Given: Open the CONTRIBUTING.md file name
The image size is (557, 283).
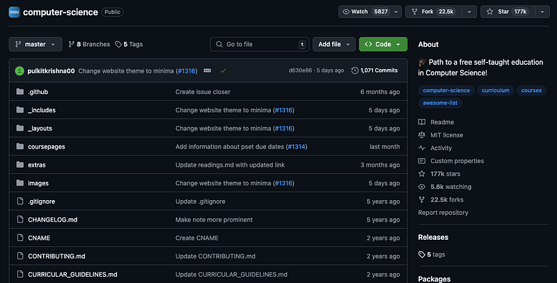Looking at the screenshot, I should 56,257.
